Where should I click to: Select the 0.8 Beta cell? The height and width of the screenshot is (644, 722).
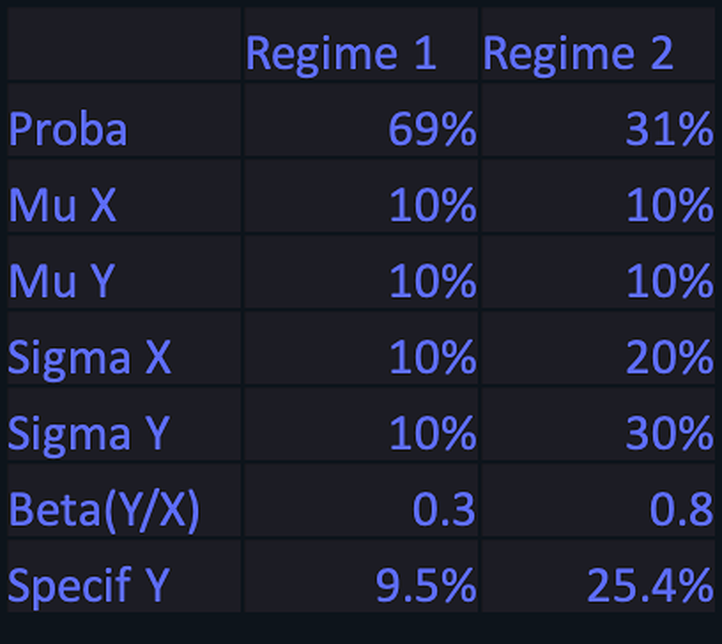[x=598, y=501]
